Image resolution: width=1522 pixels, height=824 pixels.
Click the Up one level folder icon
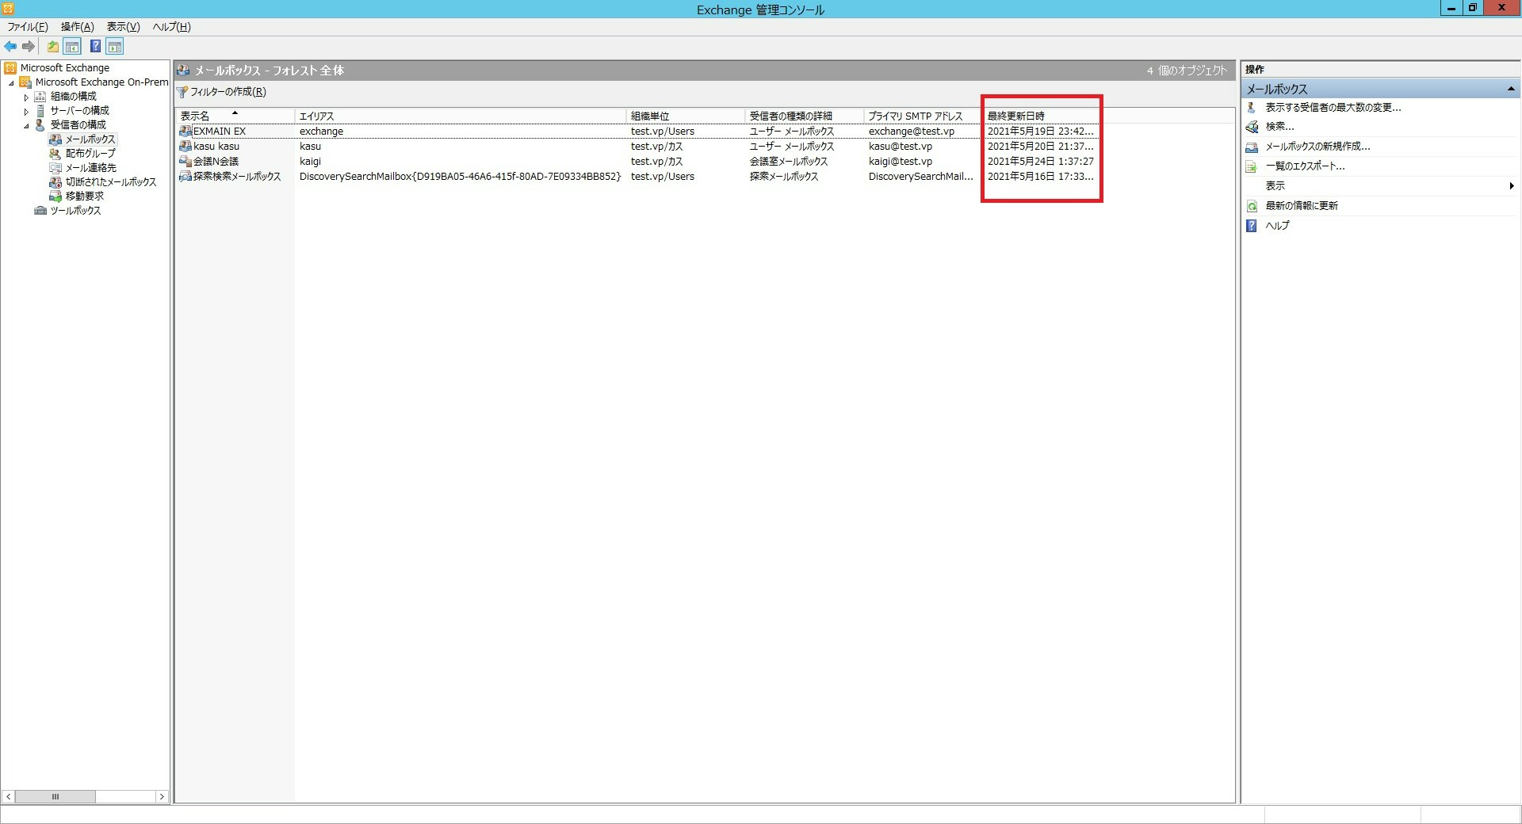pyautogui.click(x=52, y=47)
